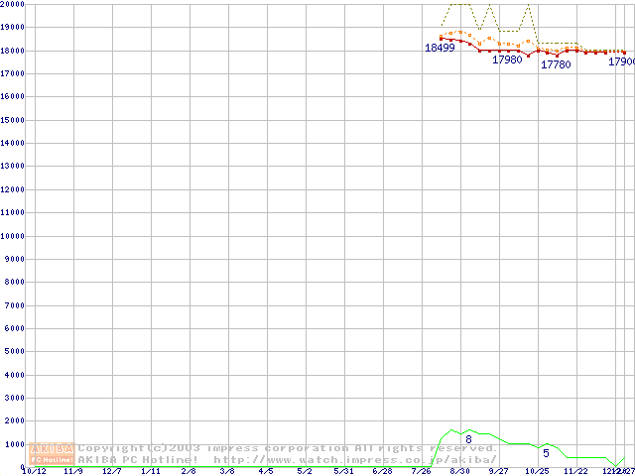Click the stock count label 8
Image resolution: width=635 pixels, height=476 pixels.
pyautogui.click(x=468, y=439)
